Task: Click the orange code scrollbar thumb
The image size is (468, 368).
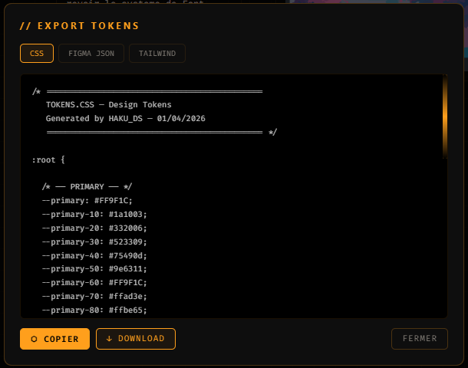Action: click(445, 117)
